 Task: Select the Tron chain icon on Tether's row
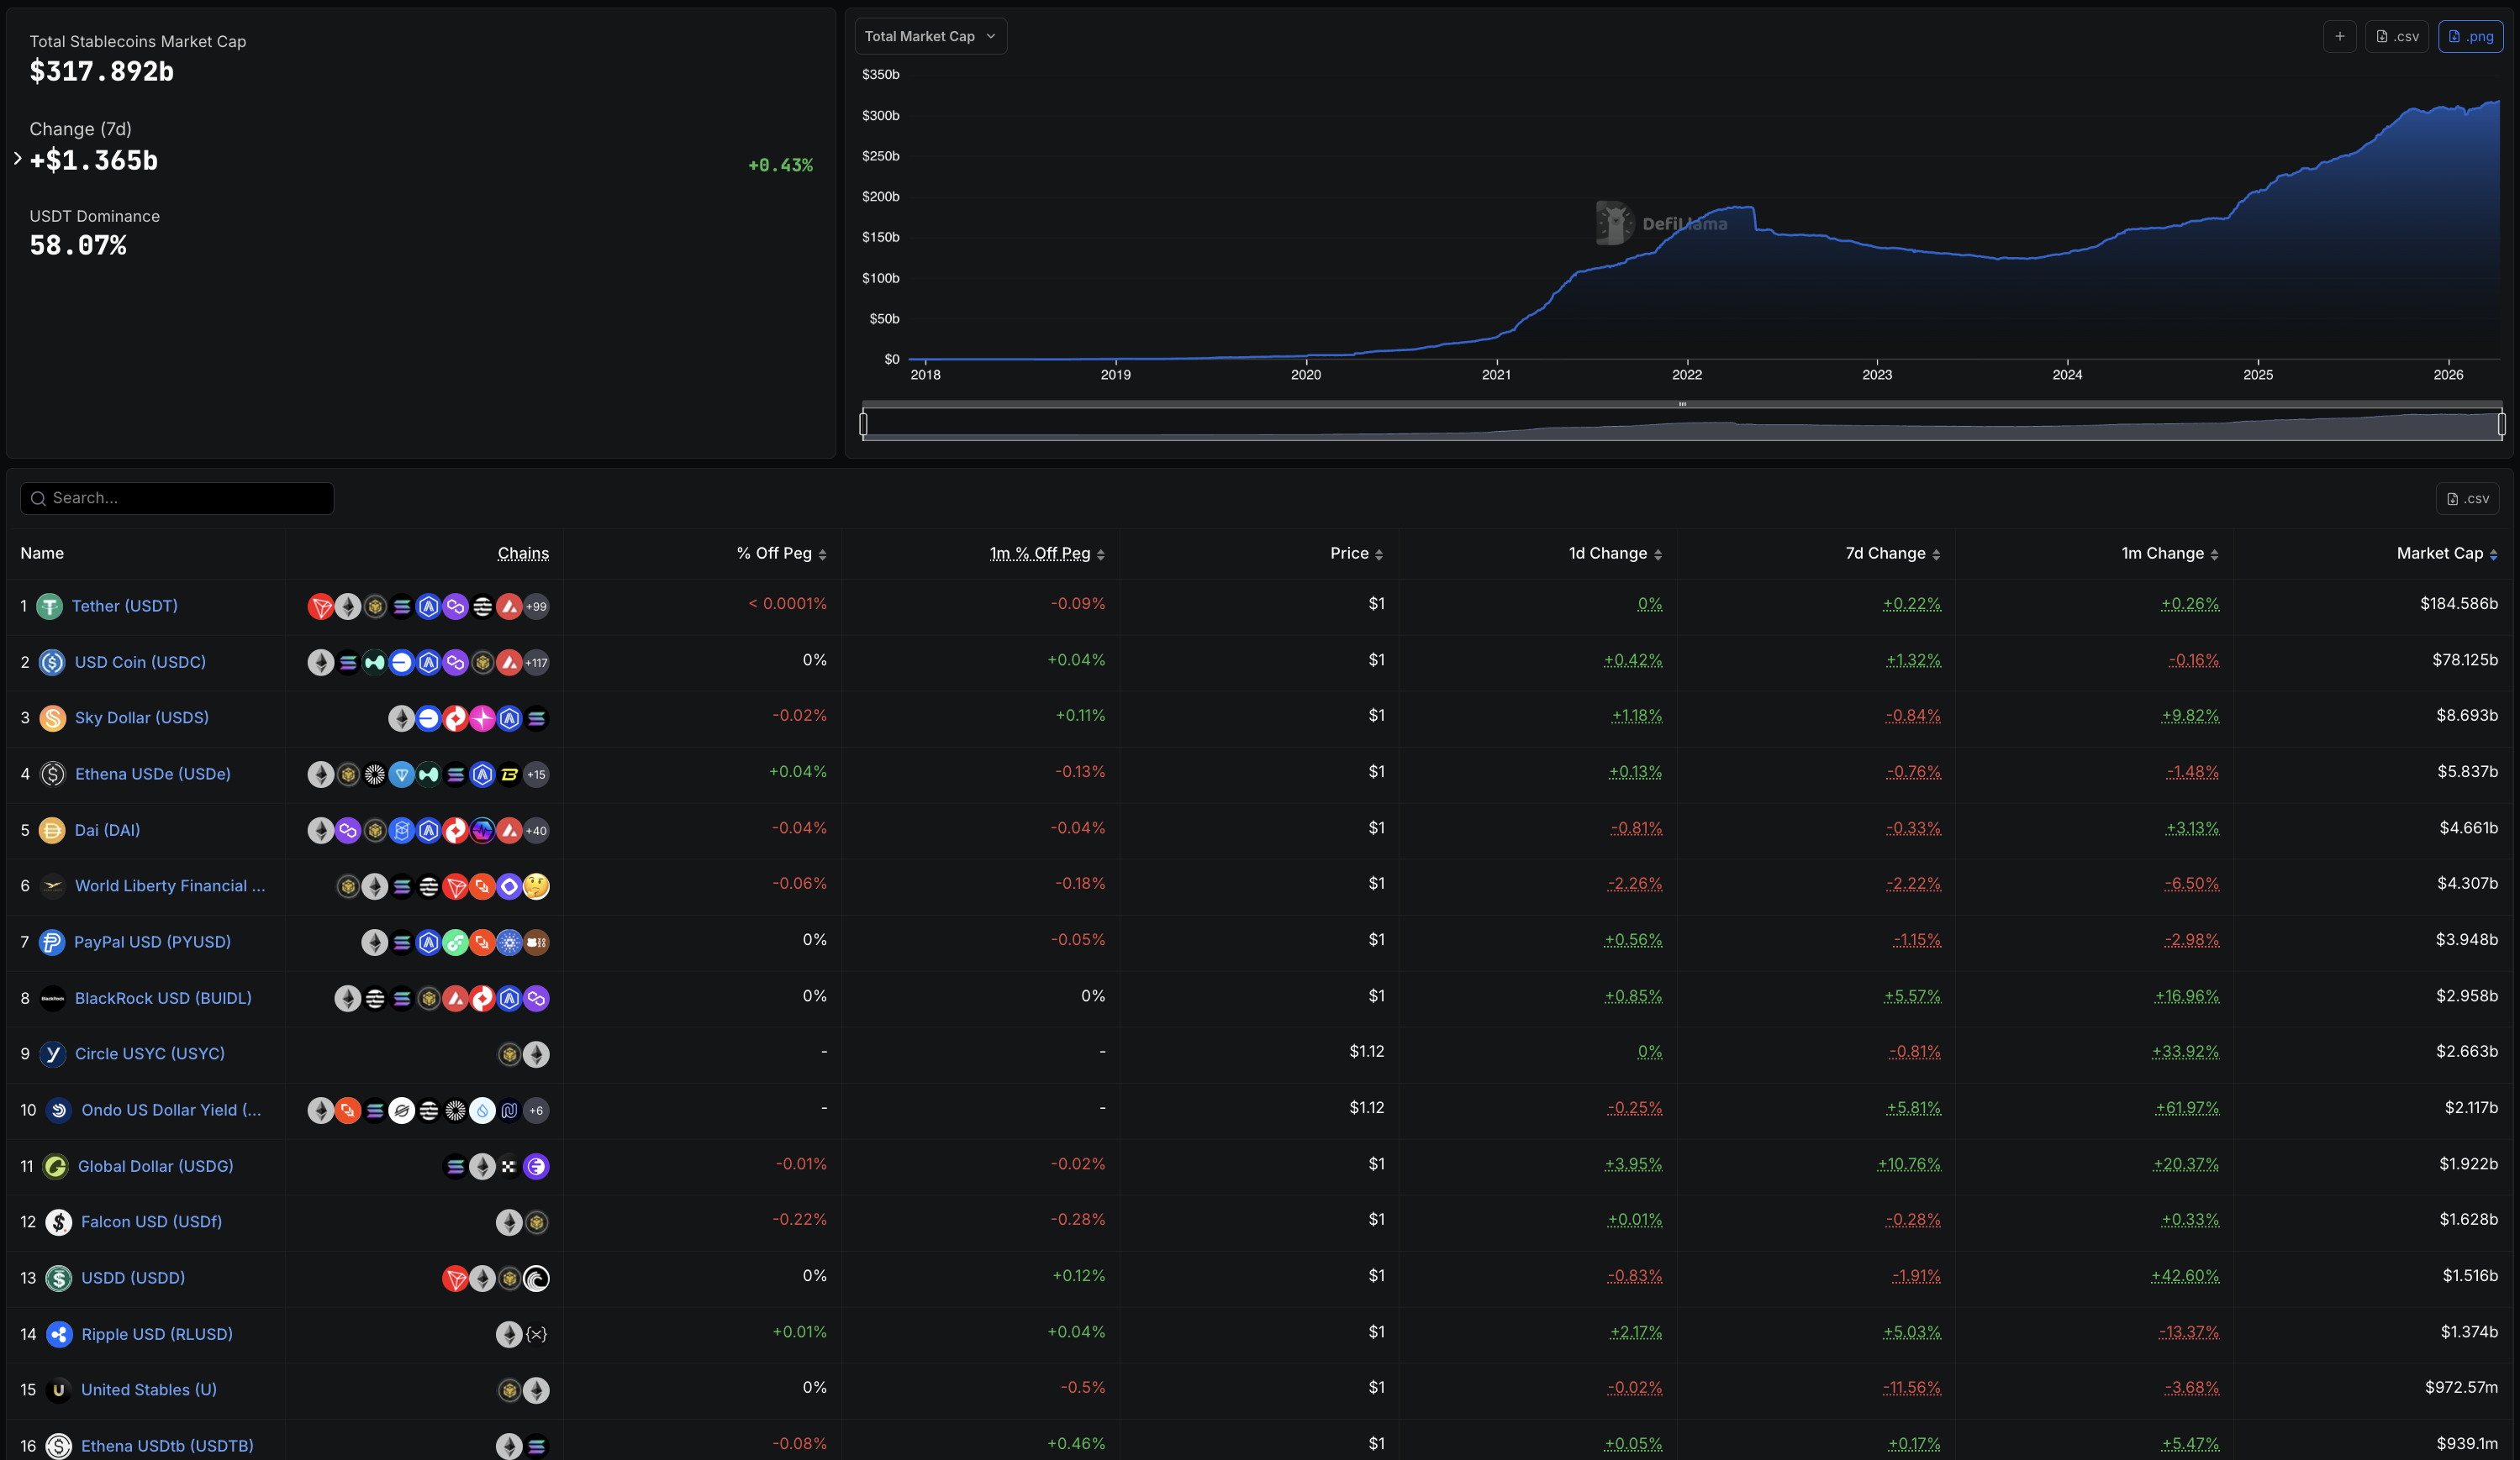coord(321,606)
